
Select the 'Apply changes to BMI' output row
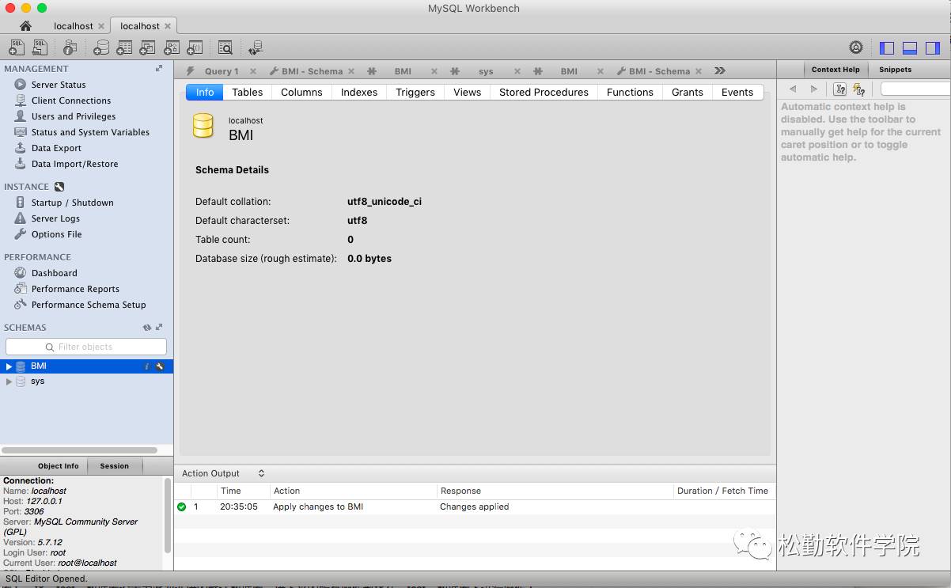point(475,506)
